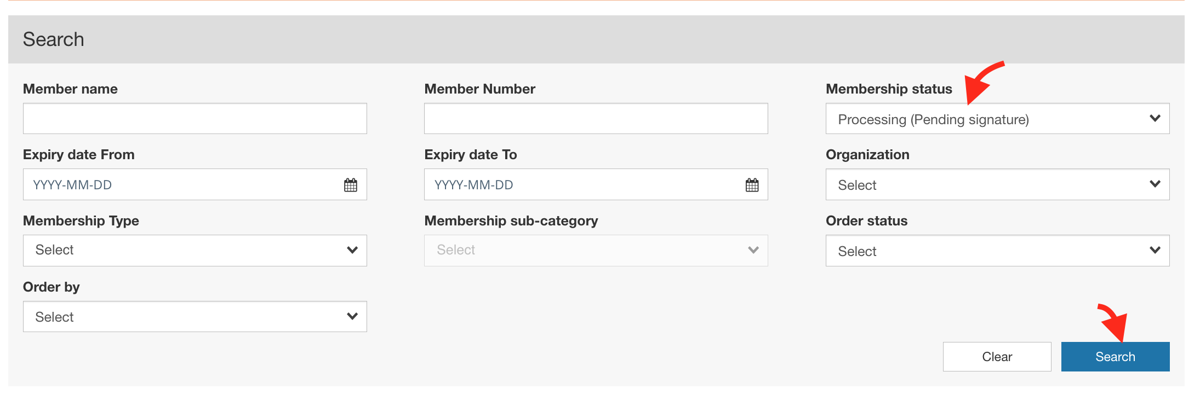Viewport: 1200px width, 395px height.
Task: Click the Membership Type chevron arrow
Action: coord(352,250)
